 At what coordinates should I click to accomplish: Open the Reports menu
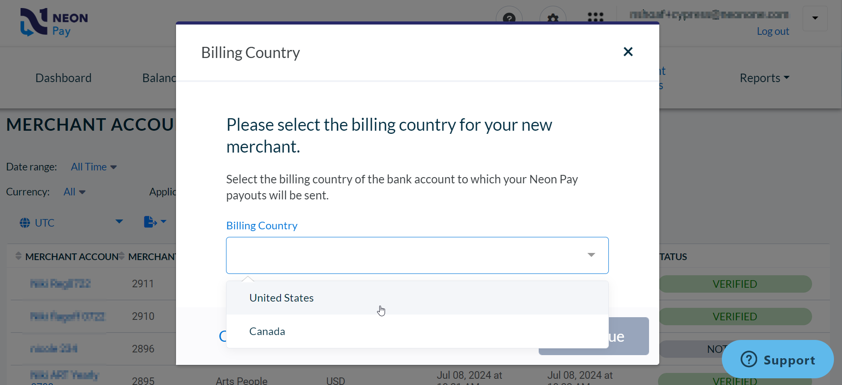coord(764,78)
